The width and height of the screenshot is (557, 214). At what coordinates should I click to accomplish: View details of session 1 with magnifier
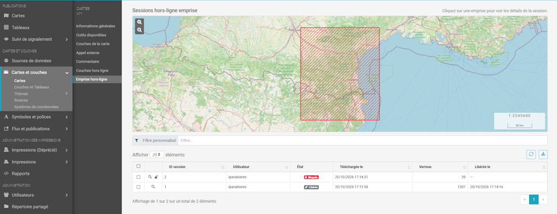[x=153, y=187]
